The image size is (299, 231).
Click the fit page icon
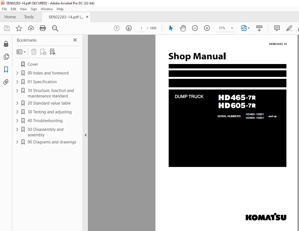click(244, 28)
